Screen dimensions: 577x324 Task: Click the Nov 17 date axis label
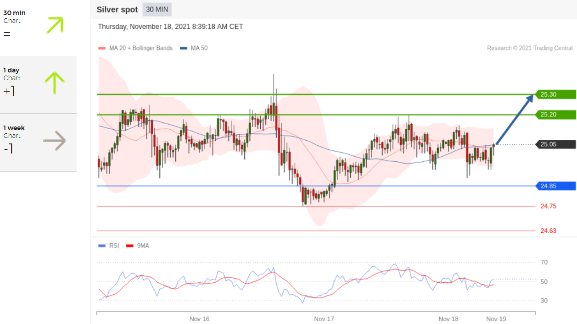tap(324, 319)
